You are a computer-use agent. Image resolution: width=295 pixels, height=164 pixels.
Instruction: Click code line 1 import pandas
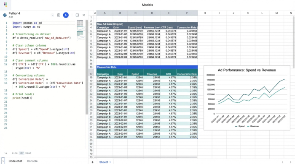click(x=27, y=23)
